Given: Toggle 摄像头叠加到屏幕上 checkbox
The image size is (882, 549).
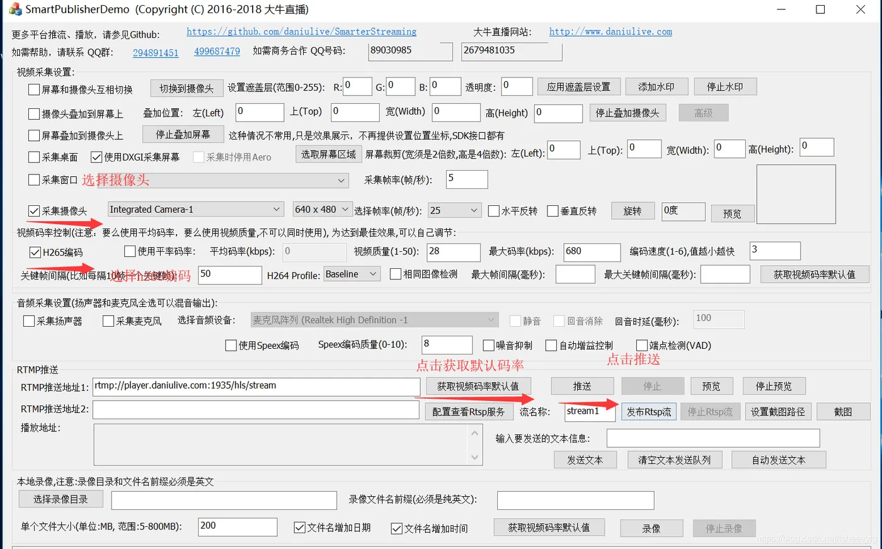Looking at the screenshot, I should point(34,114).
